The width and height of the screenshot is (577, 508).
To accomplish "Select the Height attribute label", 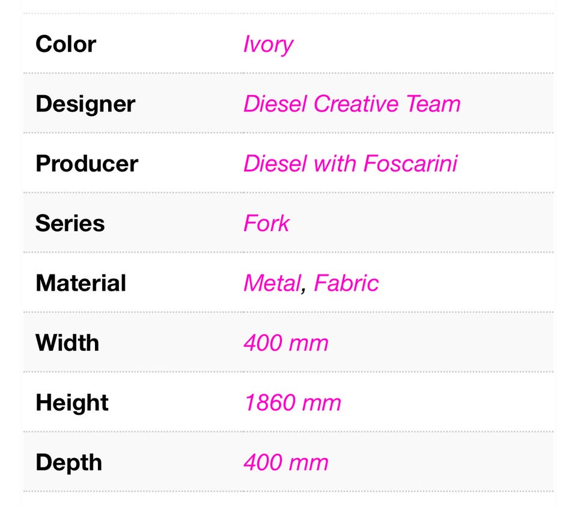I will [x=72, y=403].
